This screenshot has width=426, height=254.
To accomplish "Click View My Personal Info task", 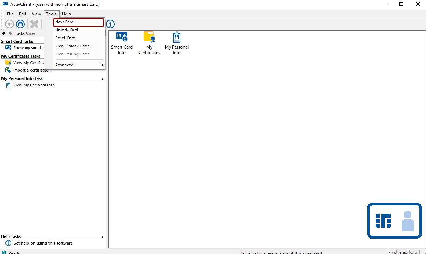I will click(34, 85).
